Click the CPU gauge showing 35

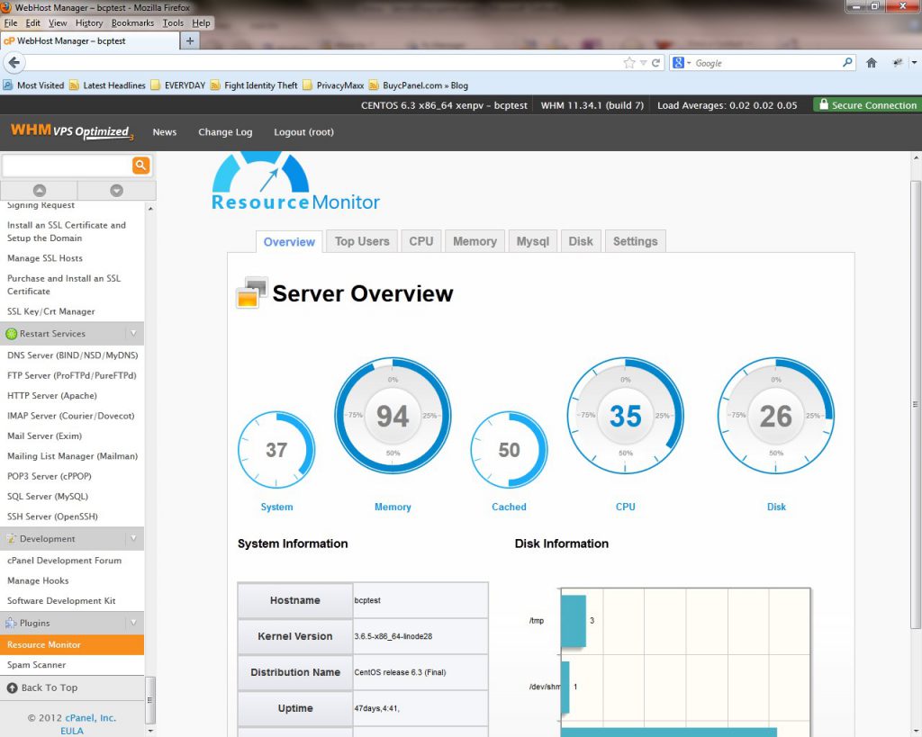coord(625,416)
